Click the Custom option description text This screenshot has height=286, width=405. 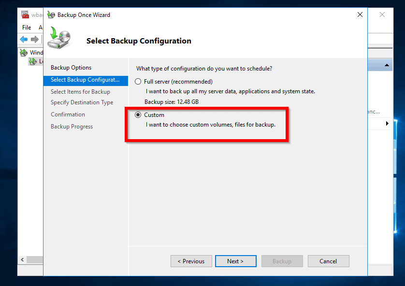tap(210, 125)
